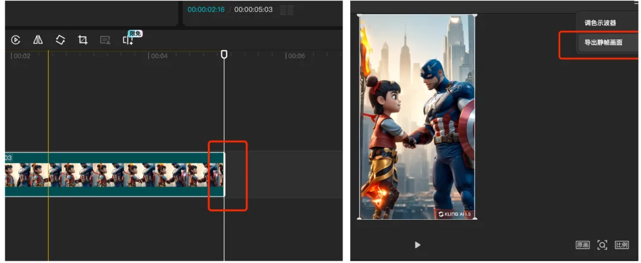Click the fullscreen focus icon in preview
This screenshot has height=263, width=641.
point(602,245)
